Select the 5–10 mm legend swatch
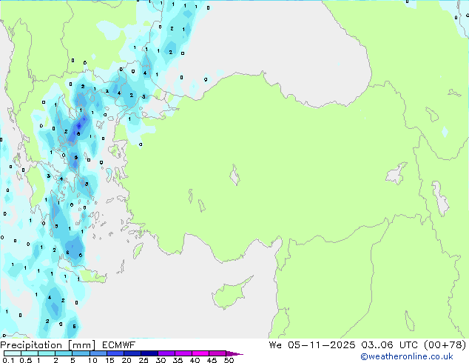The width and height of the screenshot is (469, 363). tap(81, 353)
